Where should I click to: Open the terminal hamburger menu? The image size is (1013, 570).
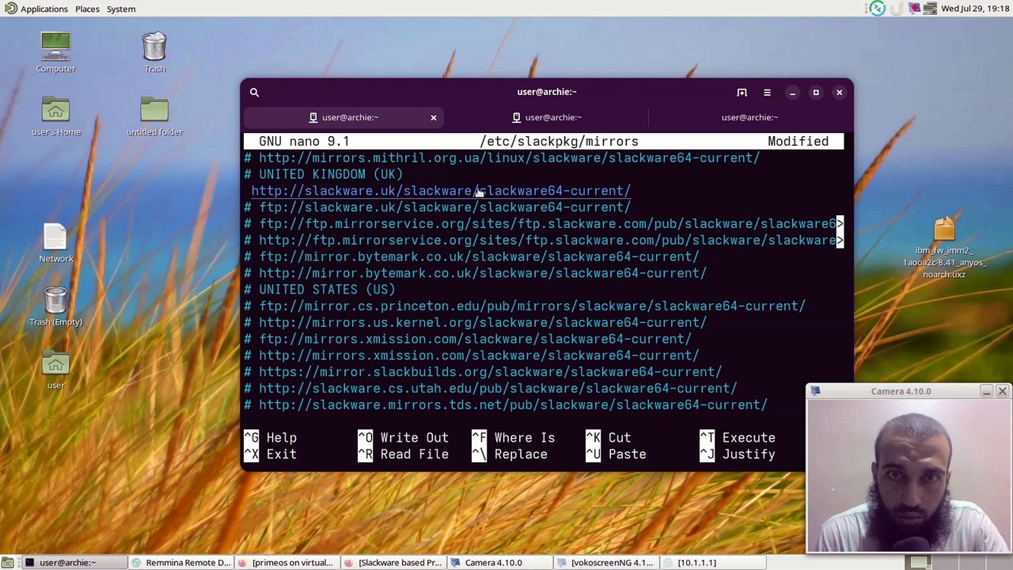point(767,93)
